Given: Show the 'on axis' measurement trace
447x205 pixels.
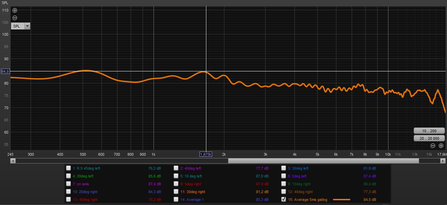Looking at the screenshot, I should (68, 184).
